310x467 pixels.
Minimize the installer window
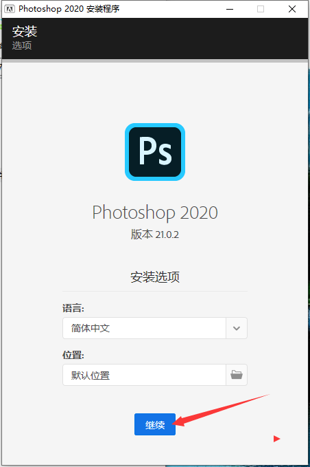[x=230, y=9]
